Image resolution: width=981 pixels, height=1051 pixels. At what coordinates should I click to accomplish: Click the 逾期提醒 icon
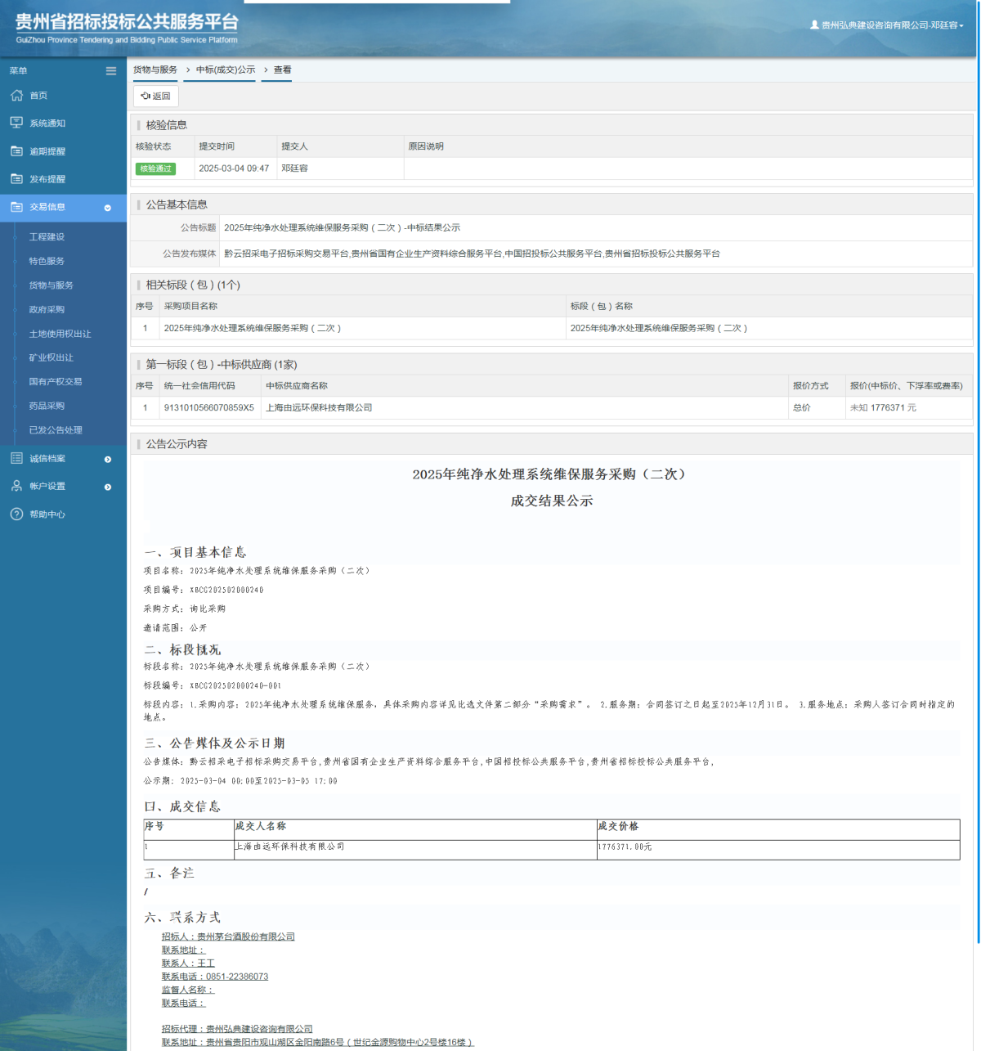tap(16, 151)
